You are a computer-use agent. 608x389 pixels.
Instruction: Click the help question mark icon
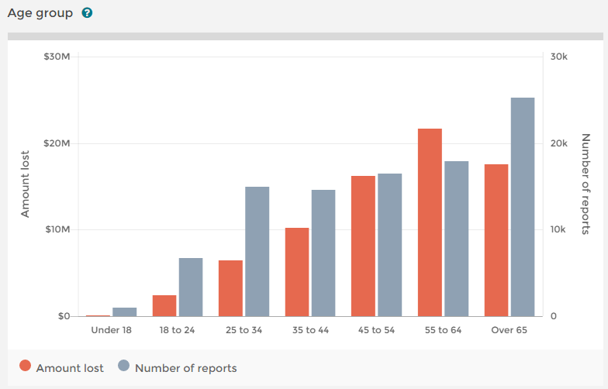click(x=87, y=13)
